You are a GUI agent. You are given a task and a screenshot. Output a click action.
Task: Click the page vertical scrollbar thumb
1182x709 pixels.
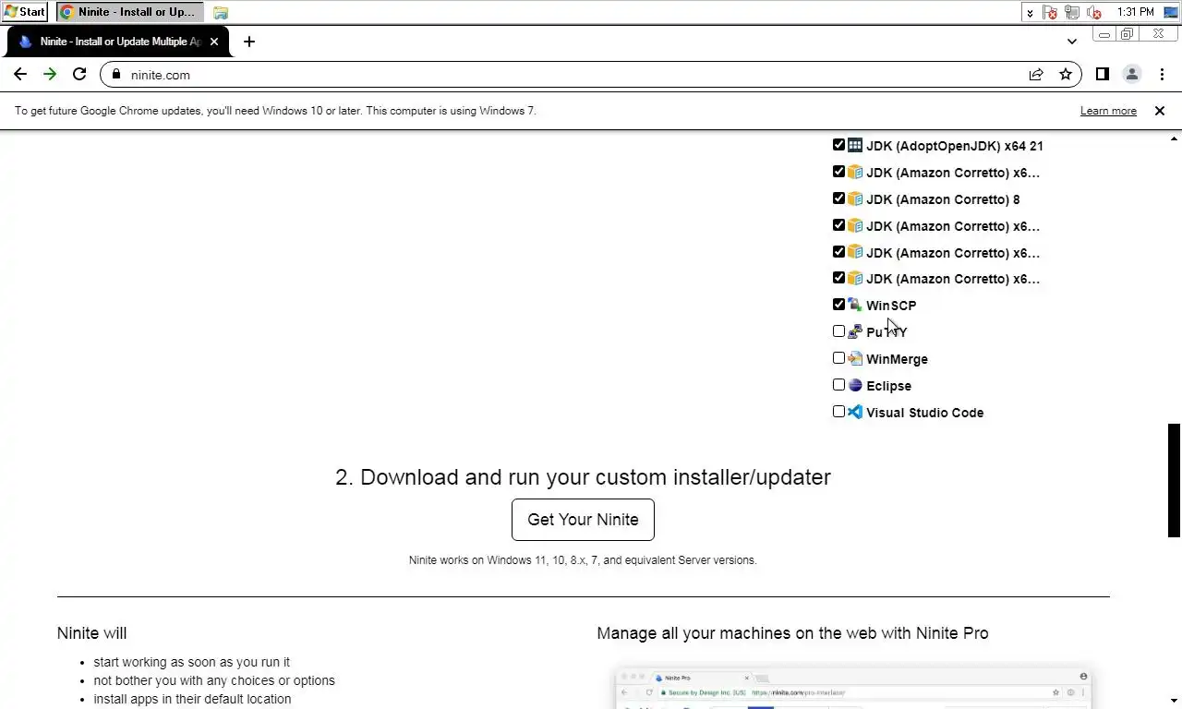point(1175,480)
